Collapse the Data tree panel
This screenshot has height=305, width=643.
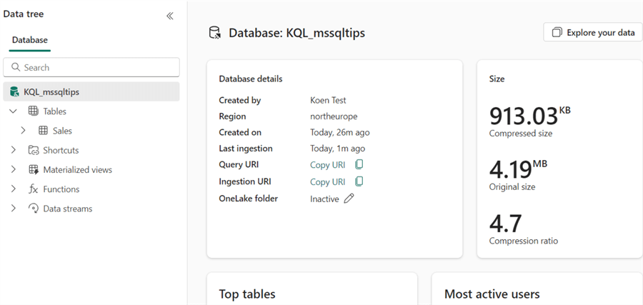pos(170,16)
